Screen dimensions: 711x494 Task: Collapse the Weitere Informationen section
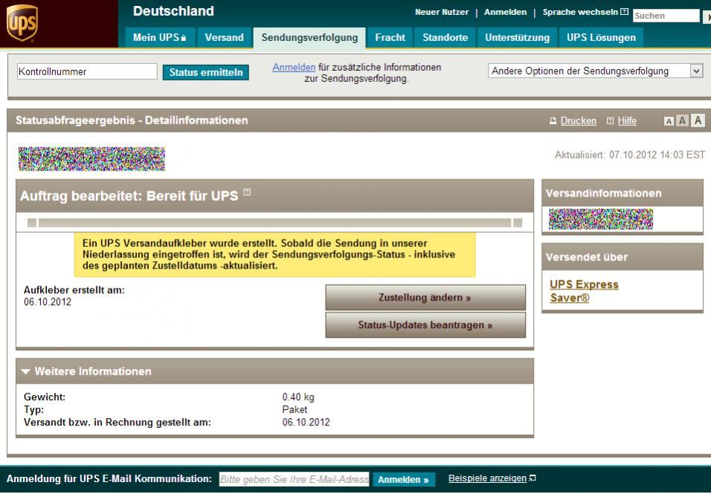[26, 371]
